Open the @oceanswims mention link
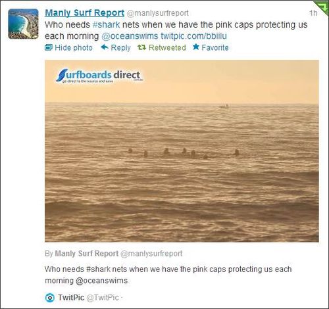This screenshot has height=309, width=329. 130,36
